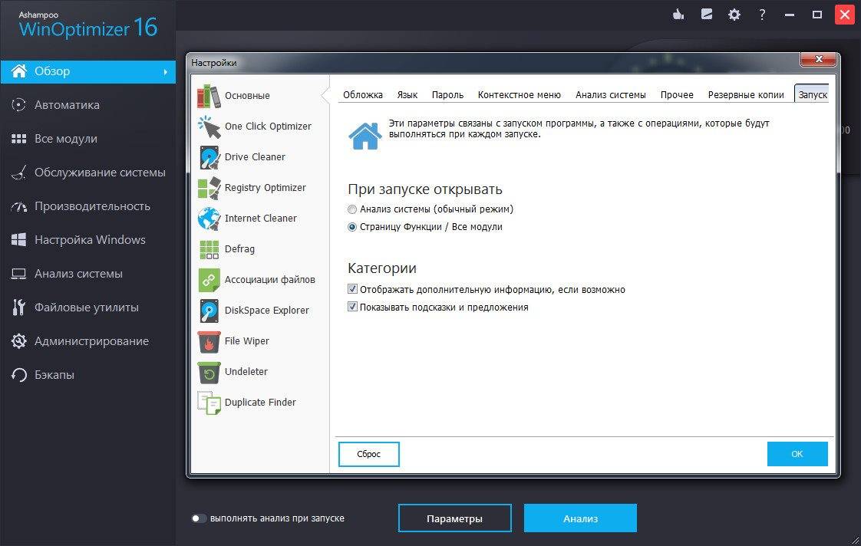Click the Internet Cleaner globe icon
Image resolution: width=861 pixels, height=546 pixels.
point(209,219)
